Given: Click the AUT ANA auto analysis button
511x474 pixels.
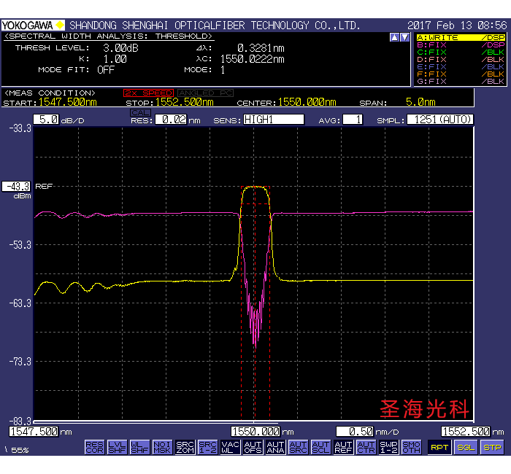Looking at the screenshot, I should pos(275,446).
